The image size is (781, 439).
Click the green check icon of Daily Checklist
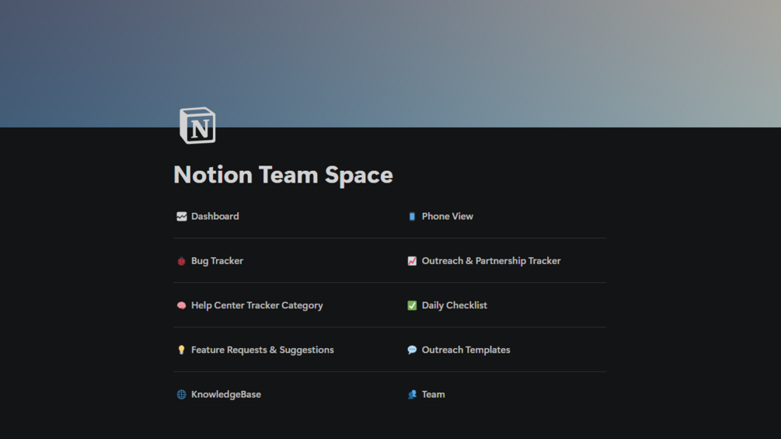[x=412, y=305]
